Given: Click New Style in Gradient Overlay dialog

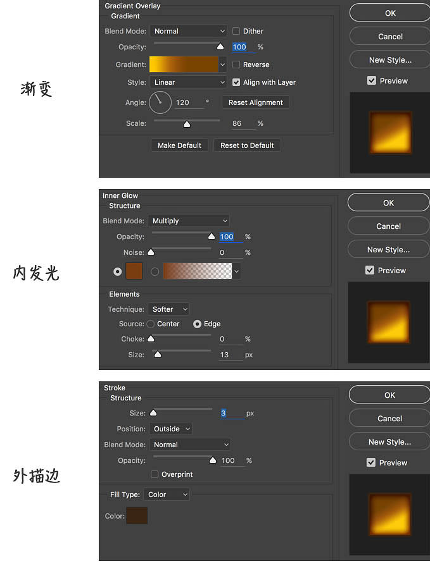Looking at the screenshot, I should (x=390, y=60).
